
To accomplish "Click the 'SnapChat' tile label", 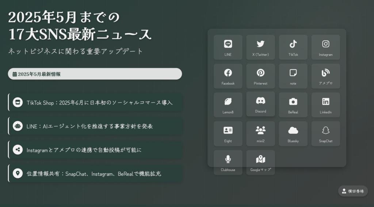I will tap(325, 141).
